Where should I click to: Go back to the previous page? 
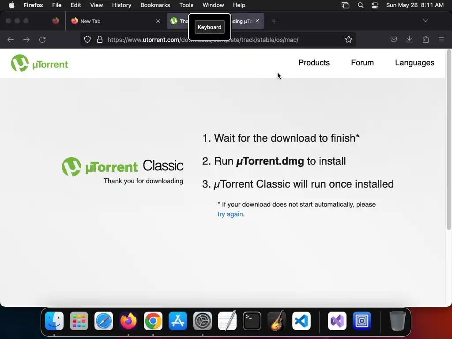[11, 39]
